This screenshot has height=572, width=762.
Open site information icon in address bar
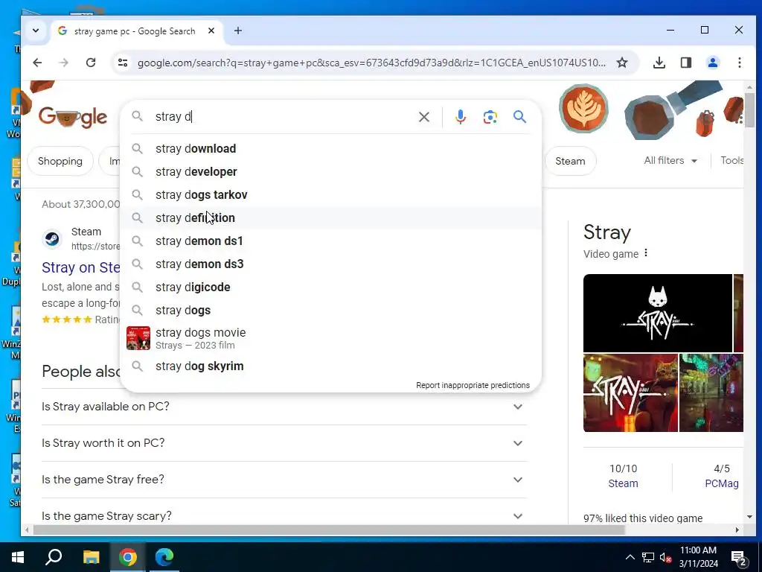point(123,63)
